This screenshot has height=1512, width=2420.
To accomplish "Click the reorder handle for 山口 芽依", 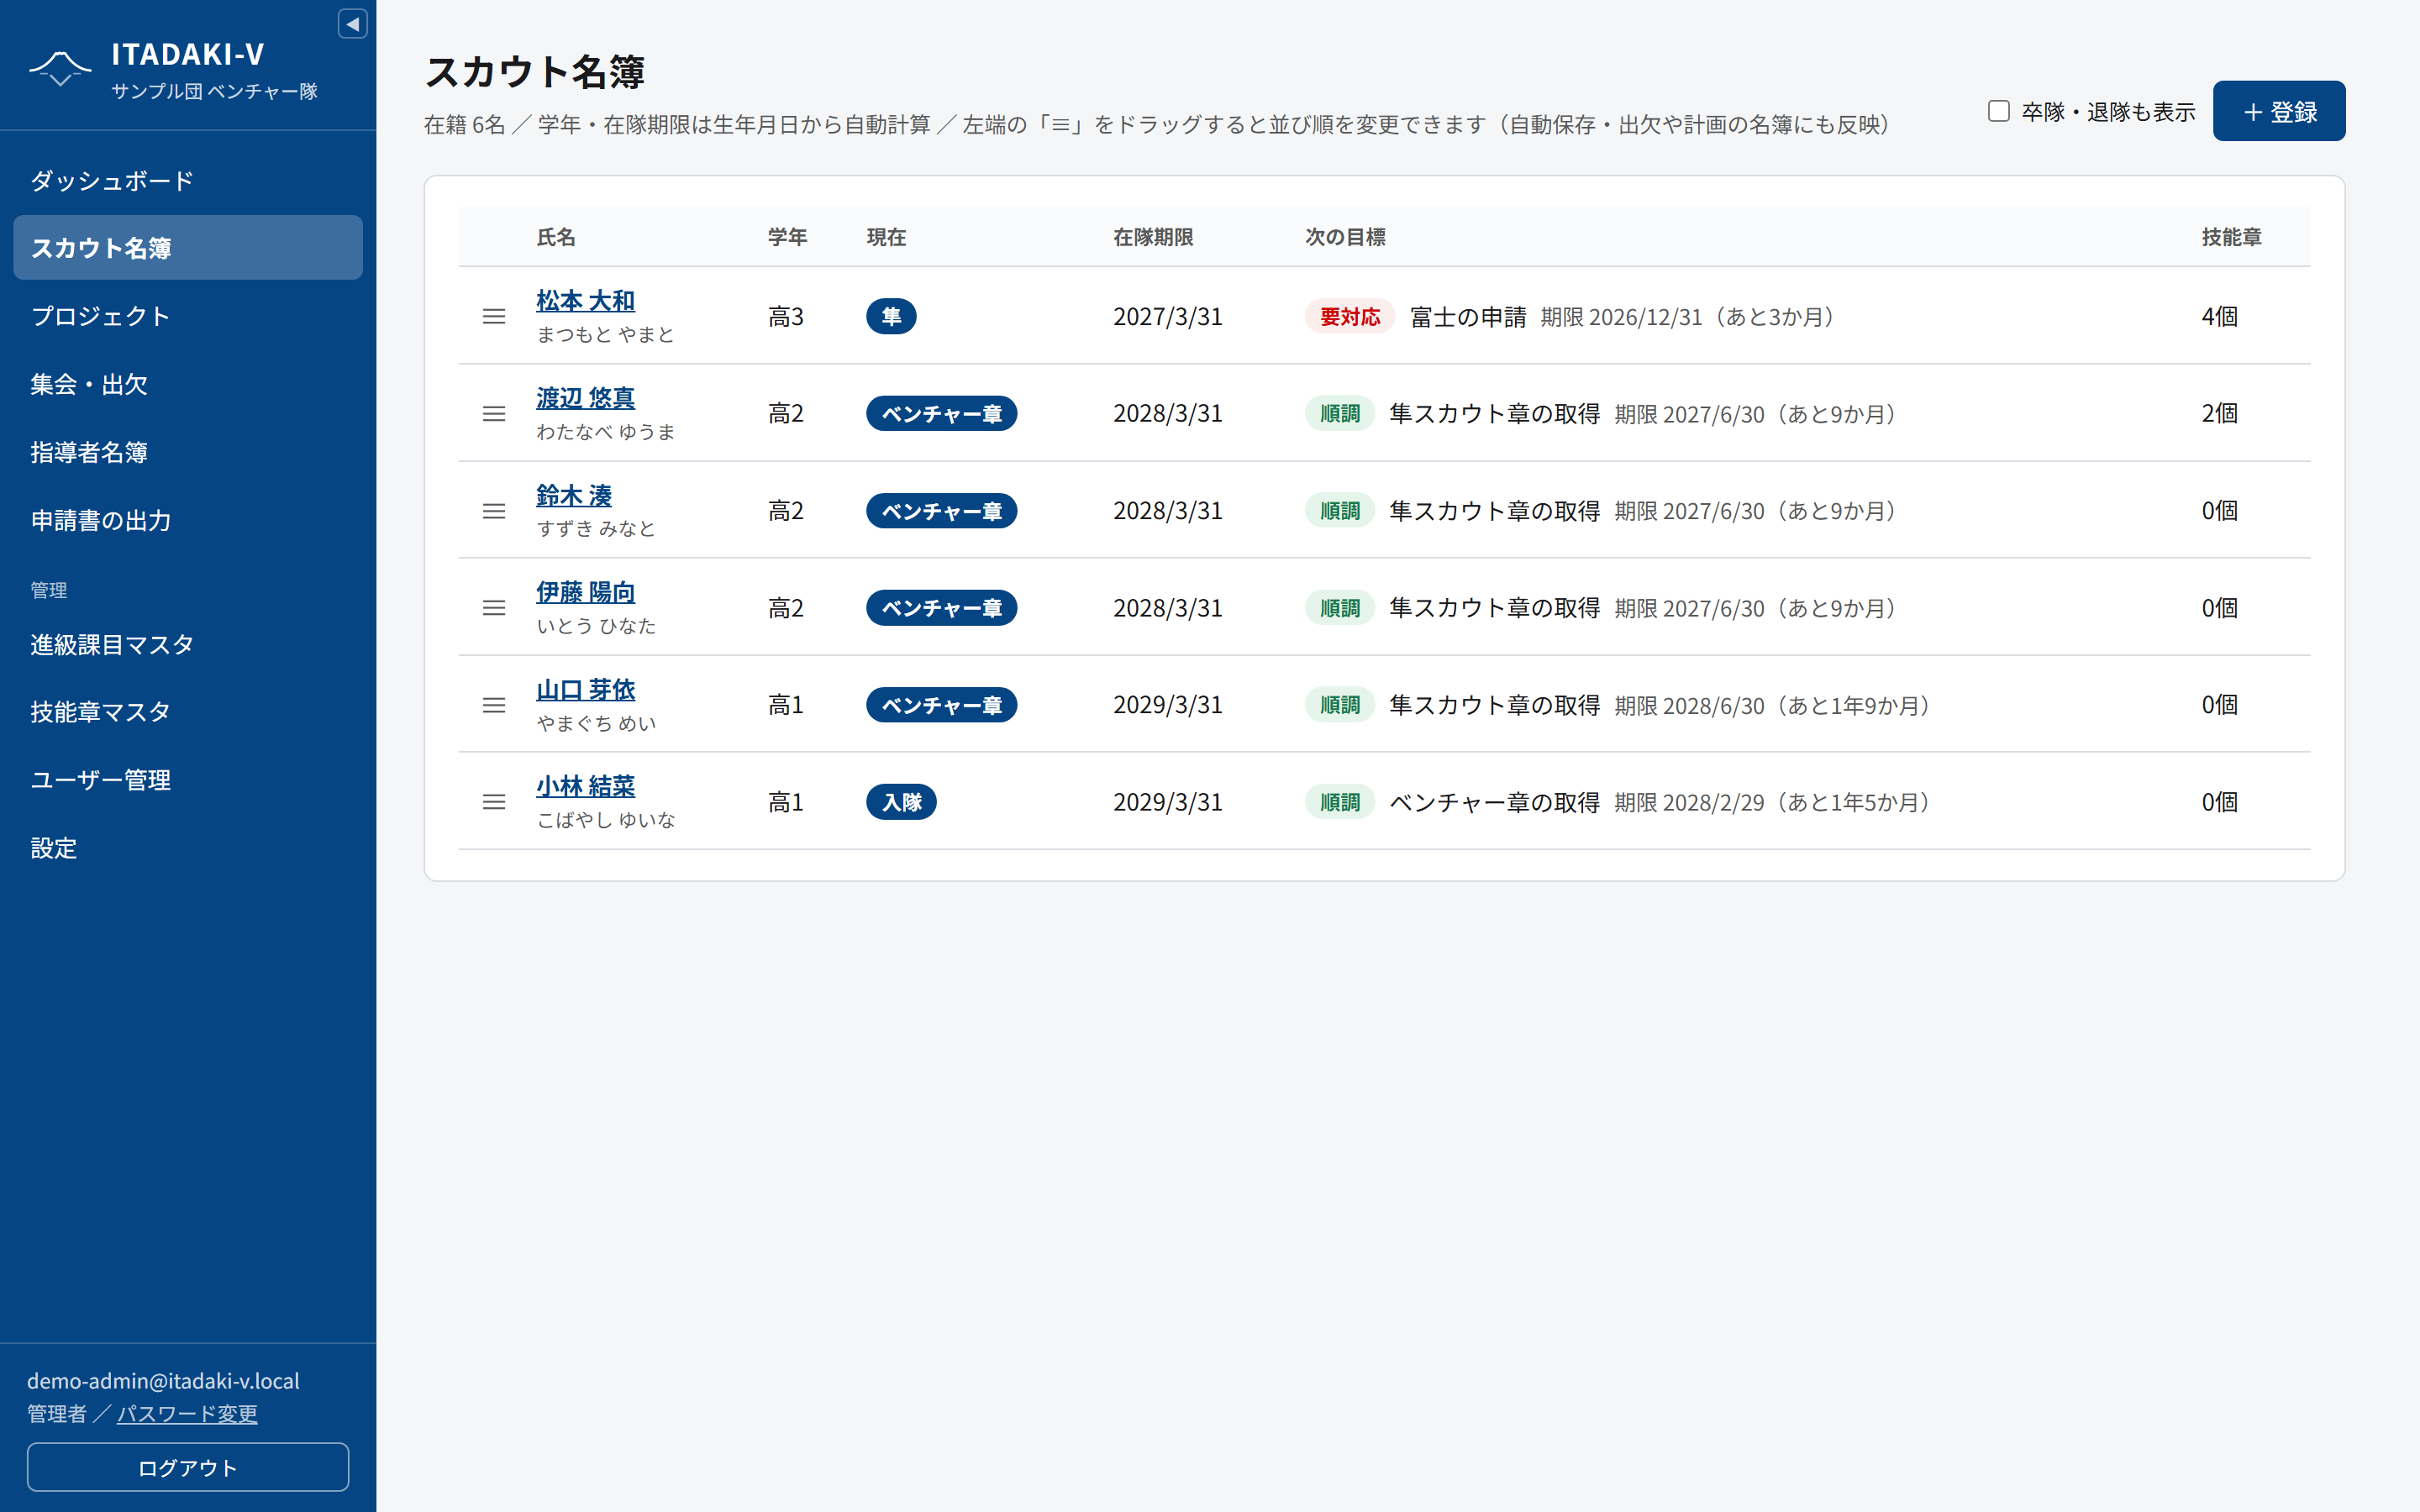I will click(494, 705).
